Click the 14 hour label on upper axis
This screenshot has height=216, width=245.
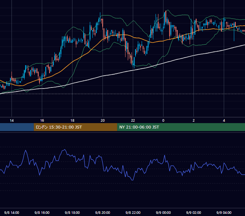pos(12,121)
